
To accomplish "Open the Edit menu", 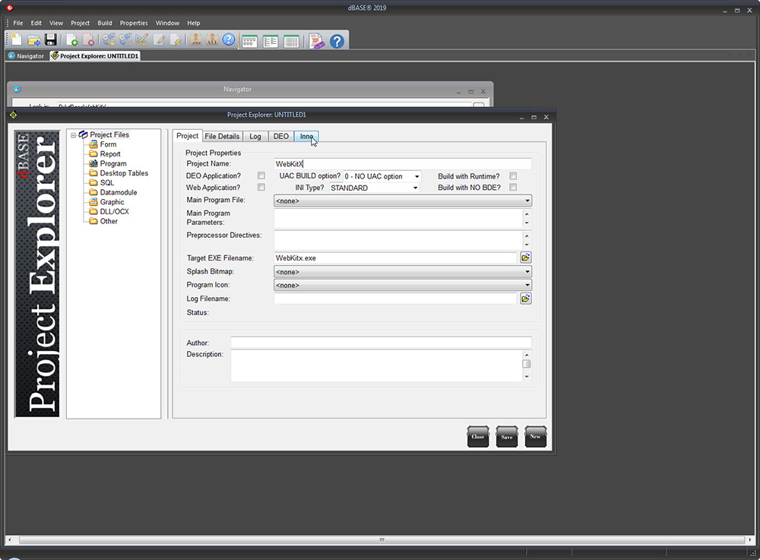I will click(x=36, y=23).
